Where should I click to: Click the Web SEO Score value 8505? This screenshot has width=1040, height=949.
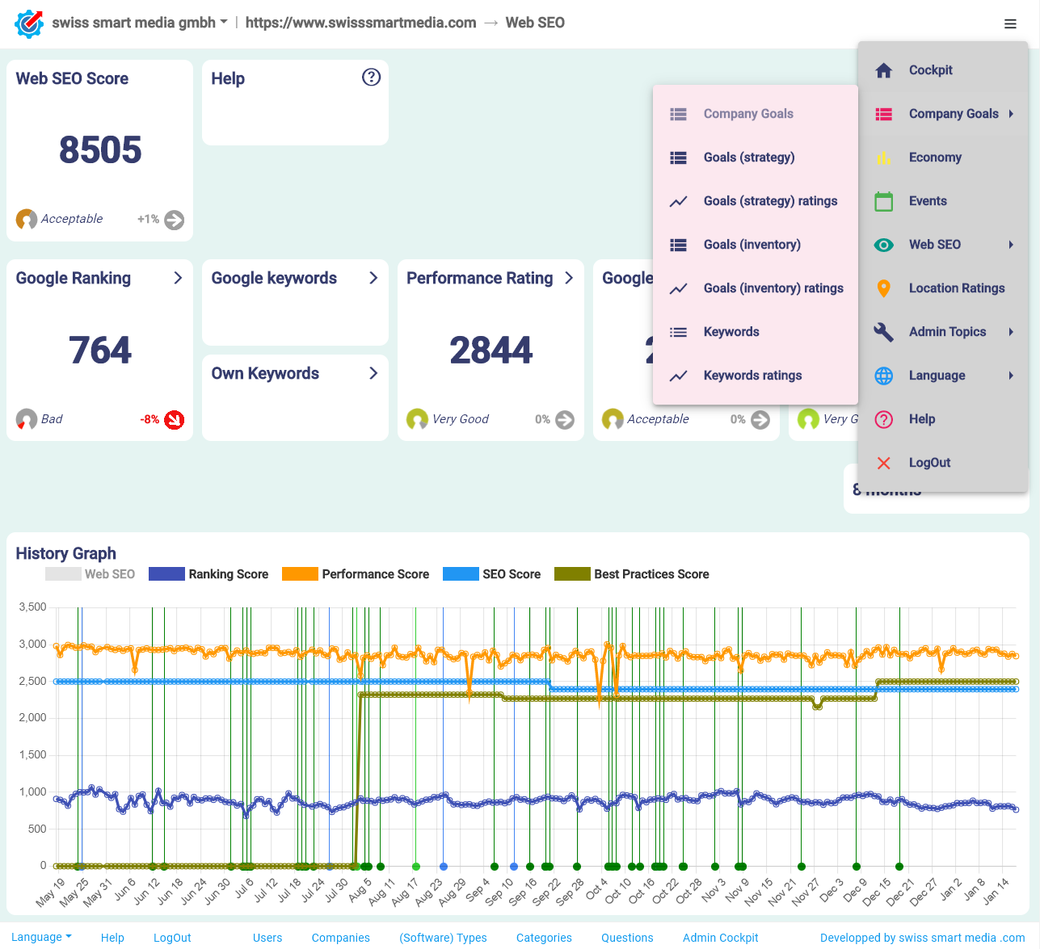click(100, 150)
